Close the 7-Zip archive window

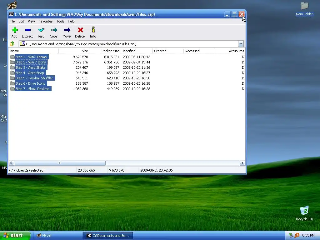click(x=242, y=14)
